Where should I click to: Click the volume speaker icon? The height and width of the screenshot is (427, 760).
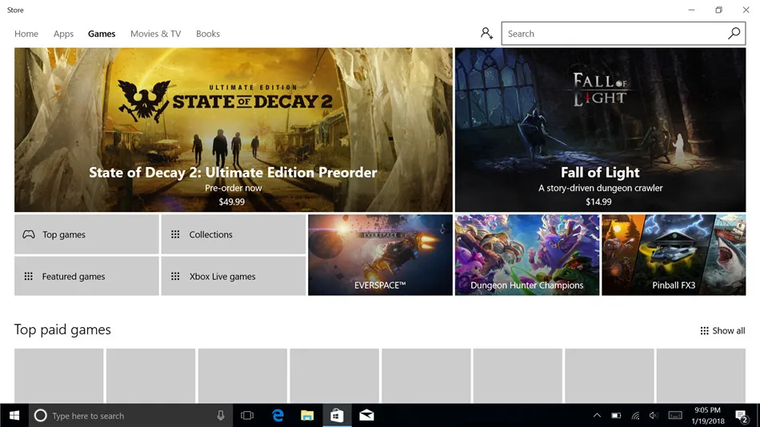click(x=654, y=415)
